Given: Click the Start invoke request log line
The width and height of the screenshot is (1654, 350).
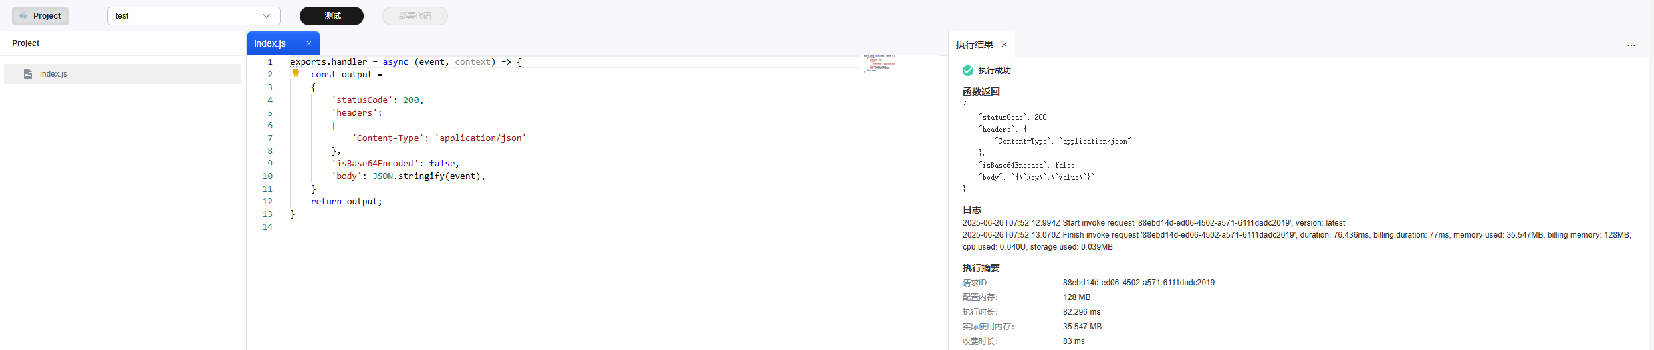Looking at the screenshot, I should point(1154,223).
